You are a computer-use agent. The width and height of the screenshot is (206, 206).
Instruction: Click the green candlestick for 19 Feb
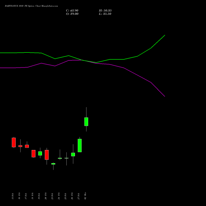pos(40,153)
